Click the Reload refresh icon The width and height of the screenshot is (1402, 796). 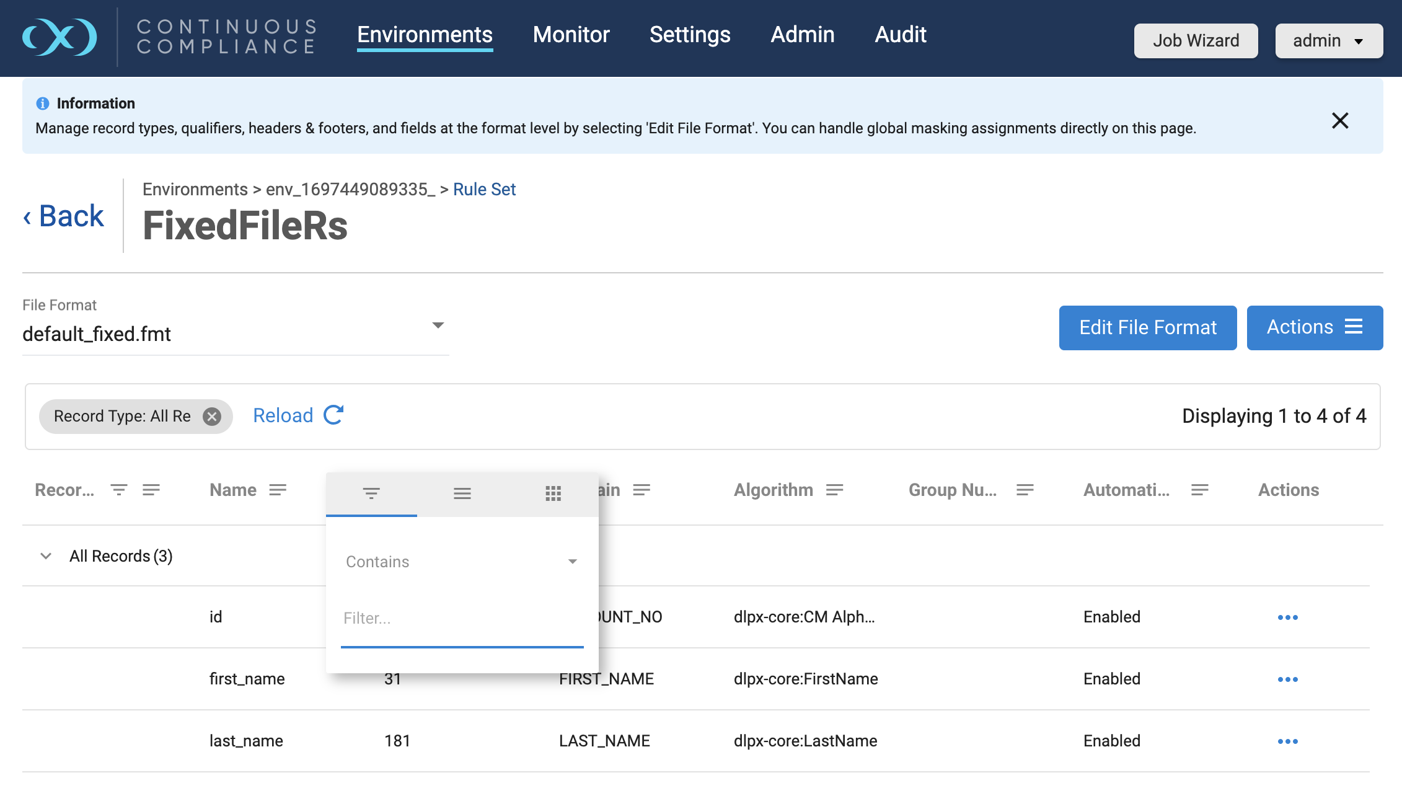click(x=333, y=415)
